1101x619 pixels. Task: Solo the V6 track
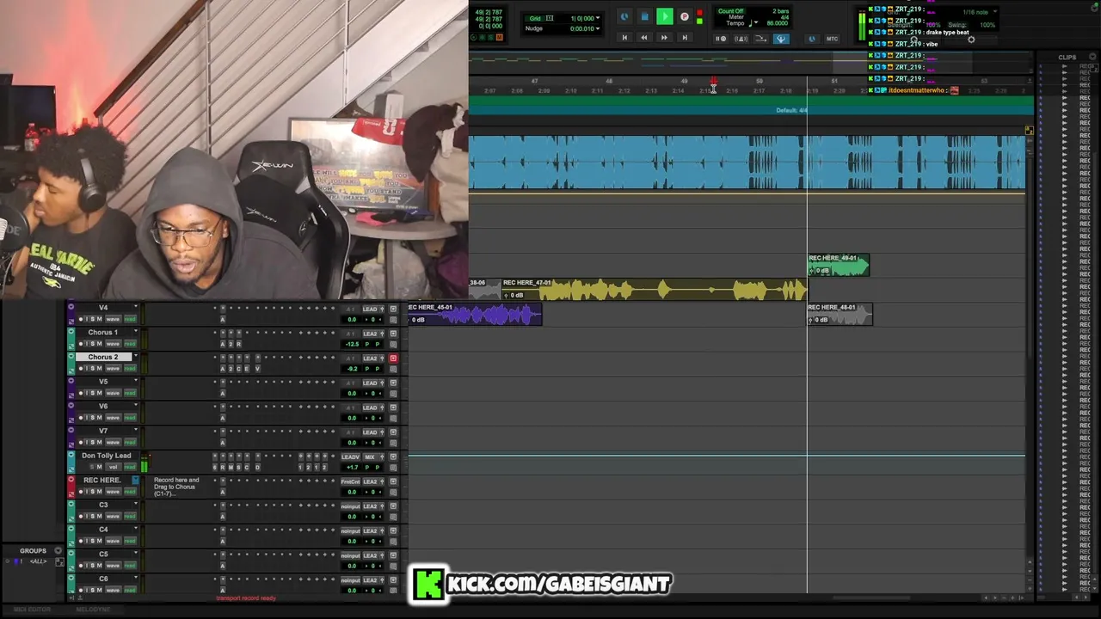(91, 418)
